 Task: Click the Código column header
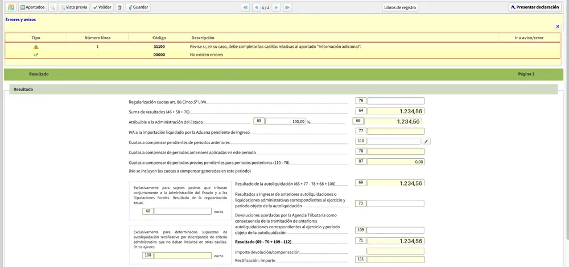159,38
